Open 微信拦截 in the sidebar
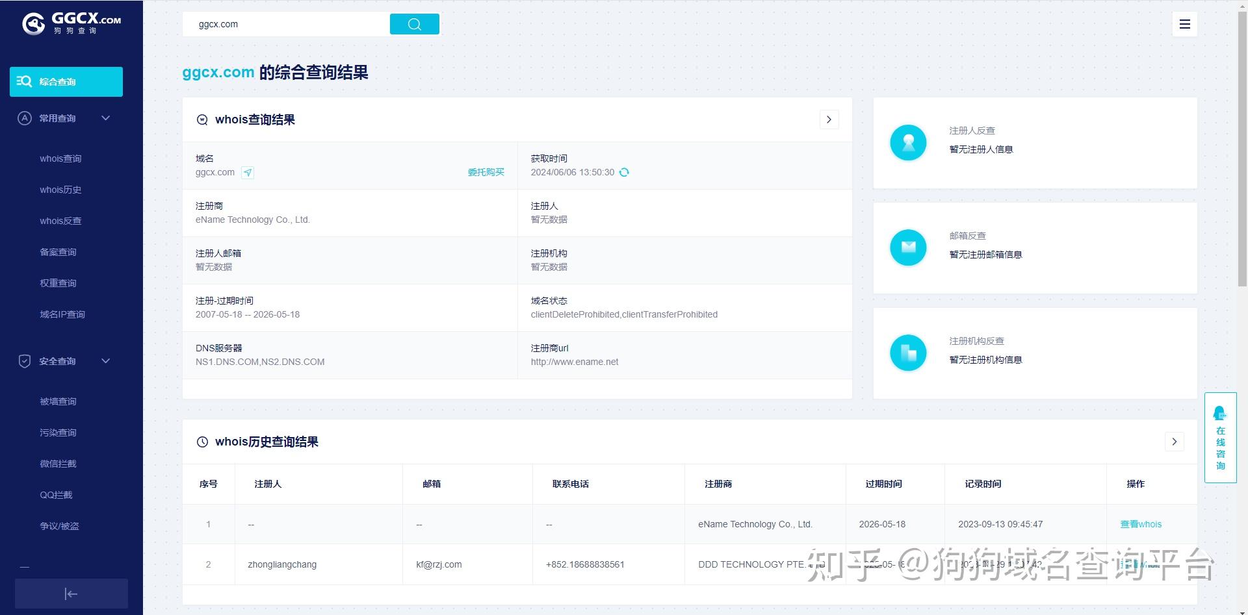The height and width of the screenshot is (615, 1248). tap(58, 464)
